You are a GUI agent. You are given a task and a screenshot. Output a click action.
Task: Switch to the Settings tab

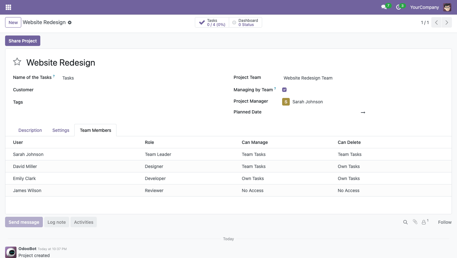point(61,130)
